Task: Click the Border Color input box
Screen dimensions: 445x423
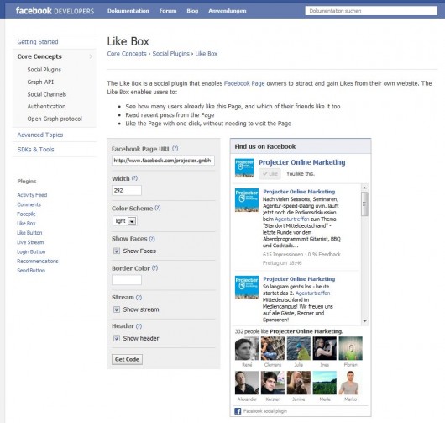Action: tap(127, 280)
